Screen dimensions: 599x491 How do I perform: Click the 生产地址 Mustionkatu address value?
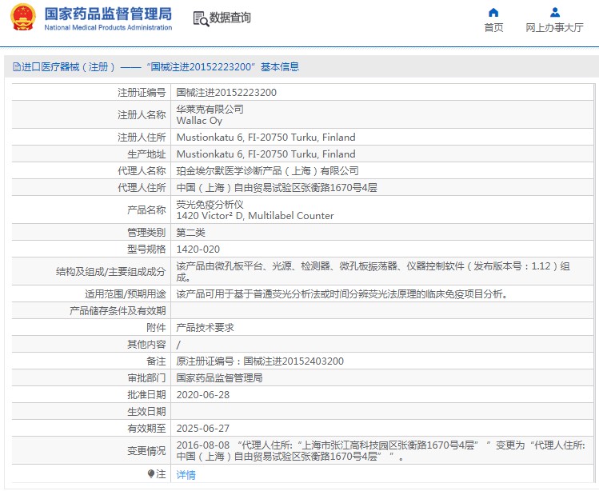click(266, 154)
